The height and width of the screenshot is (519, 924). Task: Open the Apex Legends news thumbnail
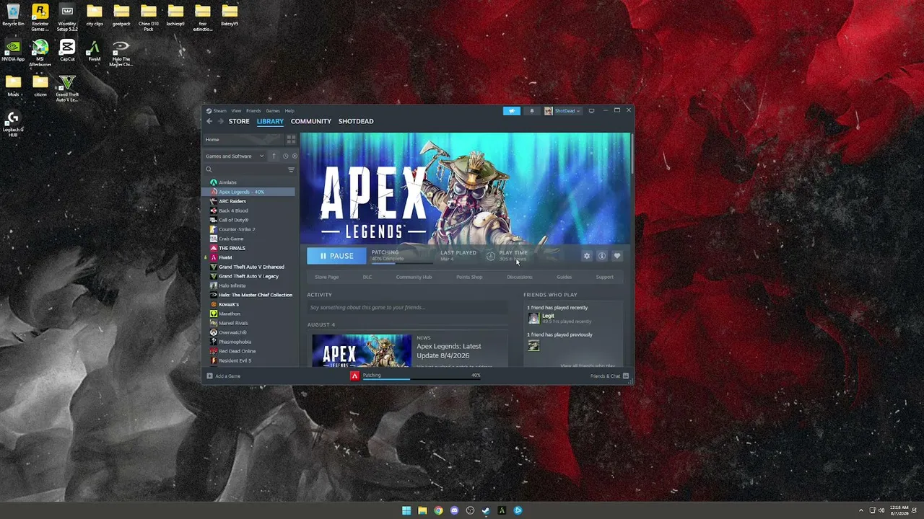pyautogui.click(x=362, y=350)
